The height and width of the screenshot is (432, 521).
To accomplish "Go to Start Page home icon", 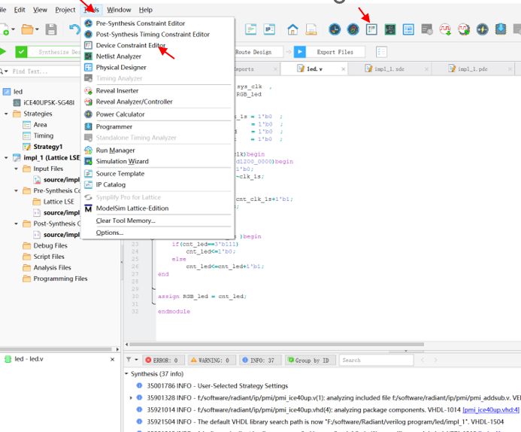I will point(292,29).
